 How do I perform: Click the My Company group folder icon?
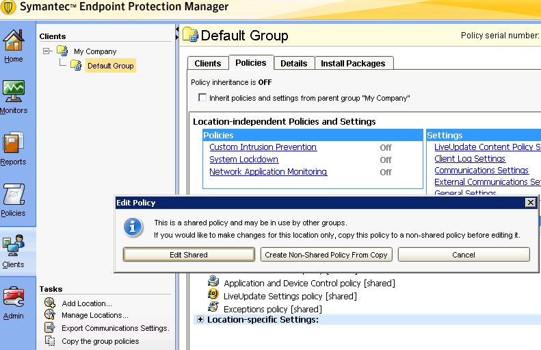click(62, 51)
